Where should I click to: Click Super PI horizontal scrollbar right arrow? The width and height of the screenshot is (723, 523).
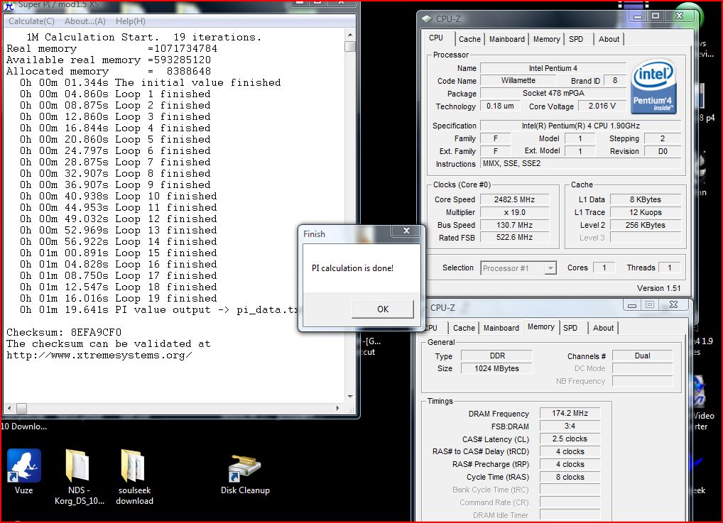[x=337, y=408]
